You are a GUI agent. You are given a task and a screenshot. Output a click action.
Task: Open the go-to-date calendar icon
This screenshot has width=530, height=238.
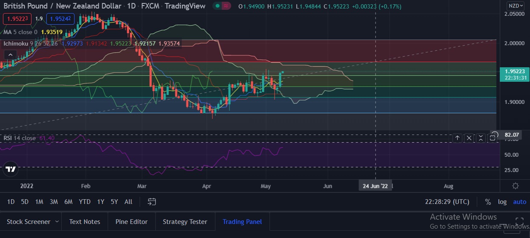pos(152,202)
